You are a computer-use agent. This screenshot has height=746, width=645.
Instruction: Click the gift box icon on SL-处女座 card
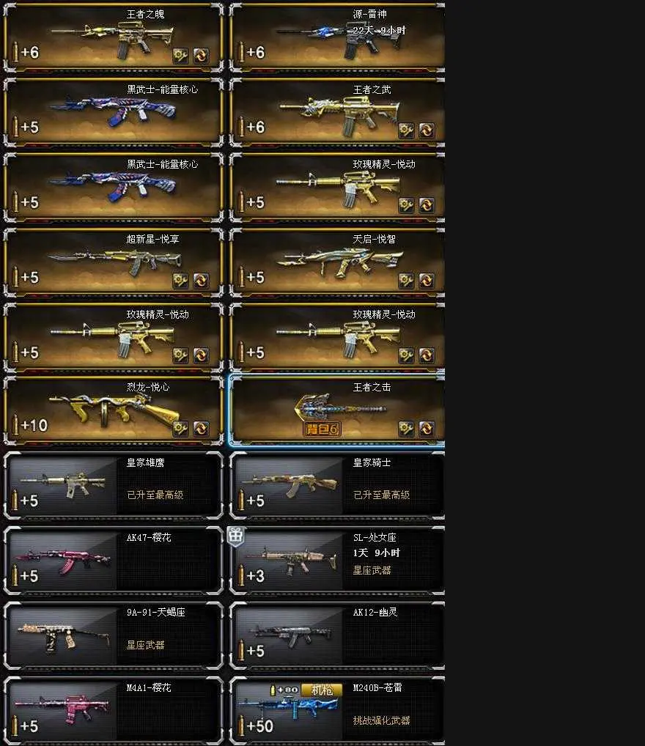pos(236,536)
